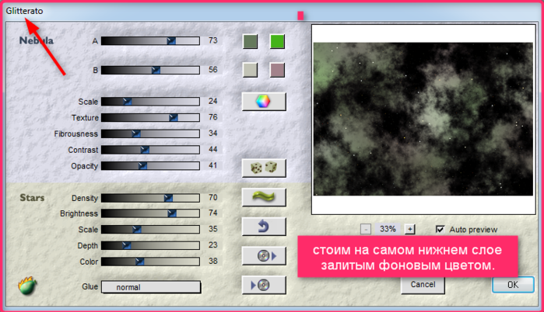The height and width of the screenshot is (312, 544).
Task: Adjust the Stars Color slider
Action: click(150, 262)
